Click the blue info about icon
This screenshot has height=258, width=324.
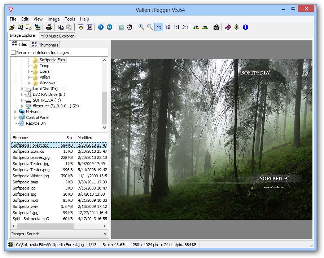[245, 27]
